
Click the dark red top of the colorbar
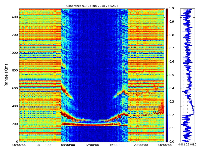[167, 11]
